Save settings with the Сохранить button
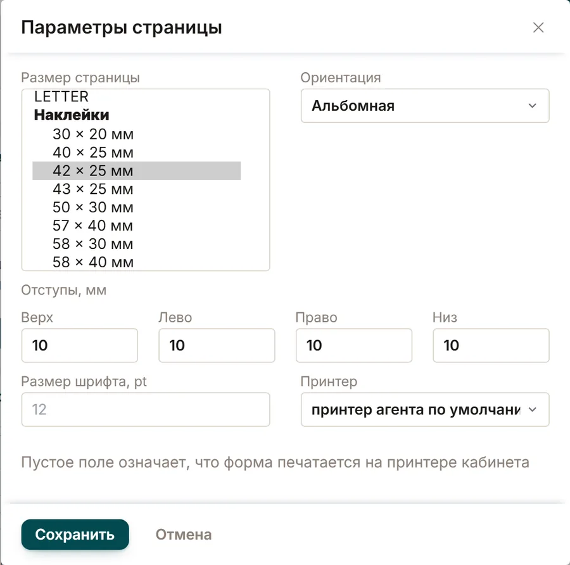Image resolution: width=570 pixels, height=565 pixels. [x=75, y=535]
